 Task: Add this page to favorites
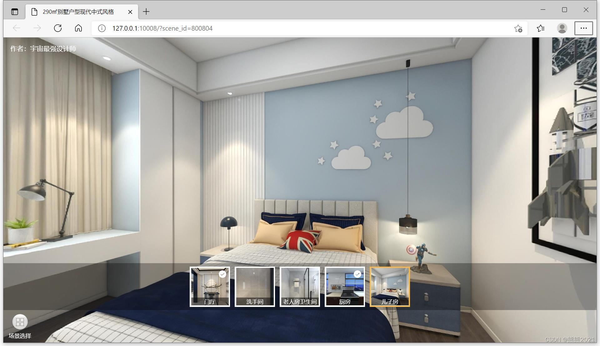click(x=518, y=28)
